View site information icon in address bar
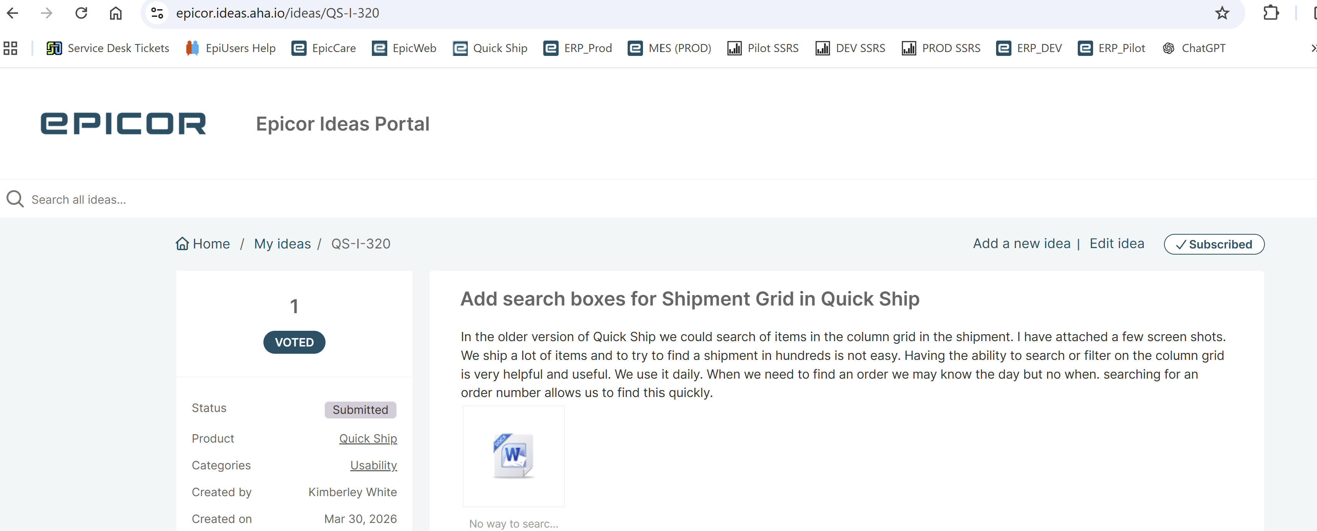 [x=157, y=13]
